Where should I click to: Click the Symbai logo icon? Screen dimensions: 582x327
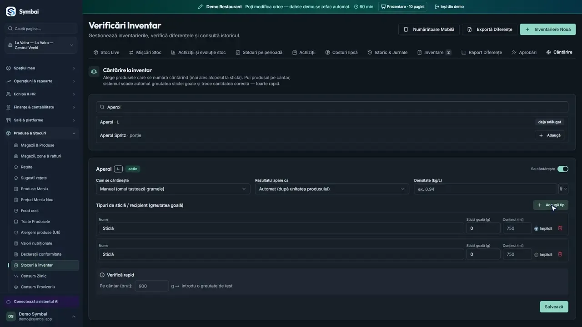click(10, 11)
